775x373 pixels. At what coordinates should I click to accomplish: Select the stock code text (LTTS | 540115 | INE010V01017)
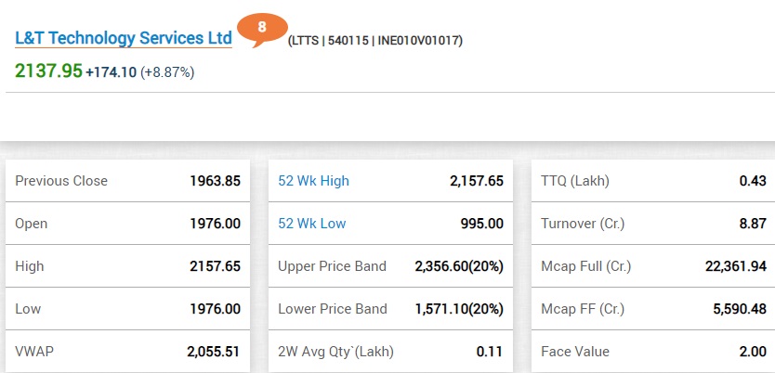point(375,41)
